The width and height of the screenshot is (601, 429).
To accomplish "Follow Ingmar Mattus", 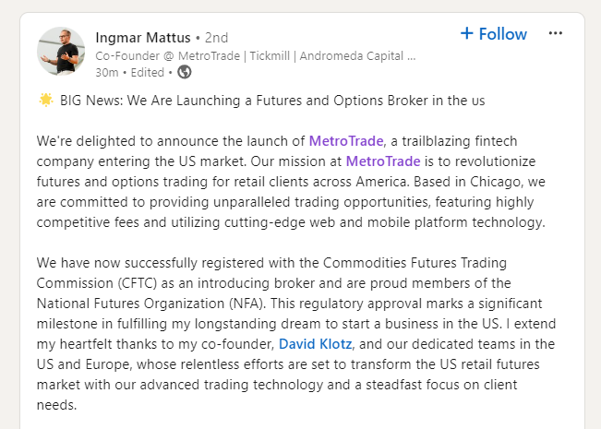I will coord(494,34).
